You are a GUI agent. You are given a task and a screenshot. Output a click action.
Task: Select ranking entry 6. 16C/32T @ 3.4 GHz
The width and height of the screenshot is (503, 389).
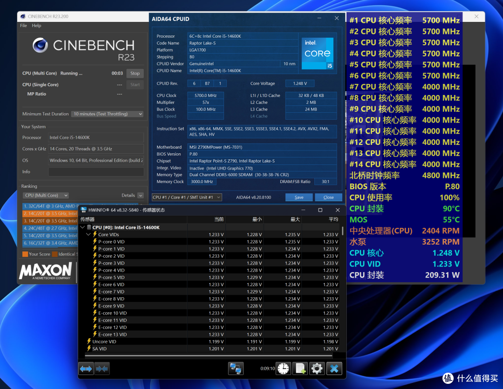(x=50, y=243)
